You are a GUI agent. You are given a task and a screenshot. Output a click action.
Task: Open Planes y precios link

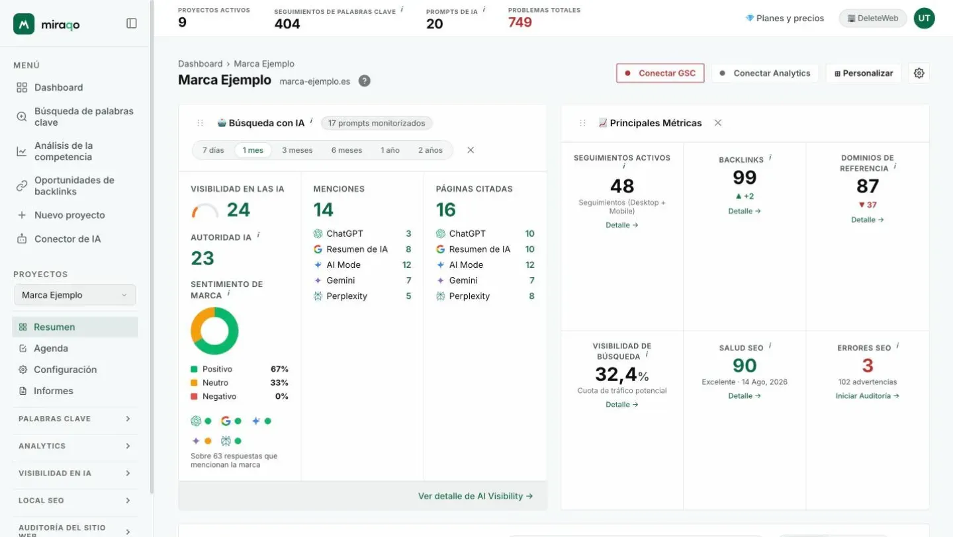point(785,18)
